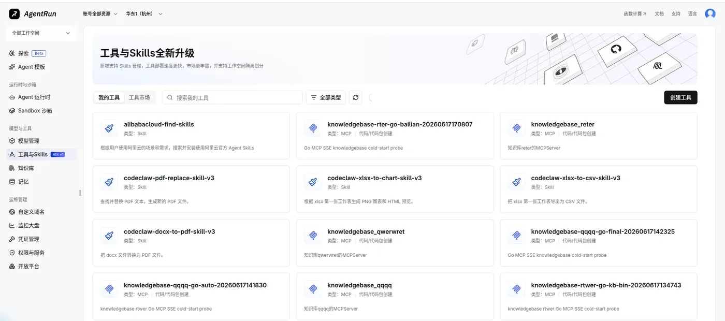Viewport: 725px width, 321px height.
Task: Select the 我的工具 tab
Action: click(109, 97)
